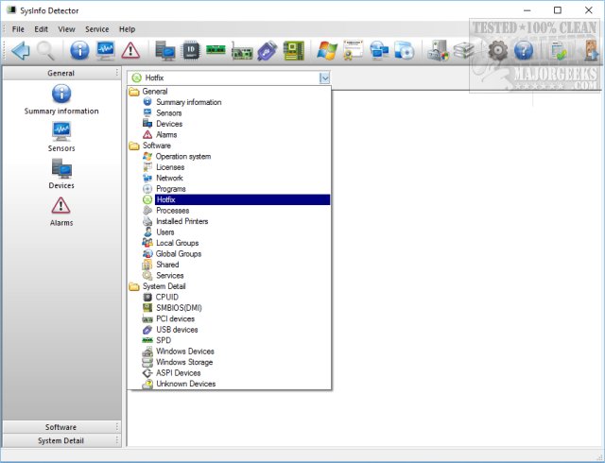Click the Alarms warning triangle in the toolbar
Screen dimensions: 605x463
click(130, 50)
